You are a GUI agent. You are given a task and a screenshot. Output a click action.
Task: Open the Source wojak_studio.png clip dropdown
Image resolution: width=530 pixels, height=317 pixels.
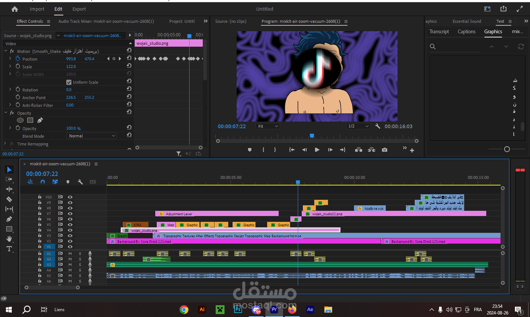58,36
